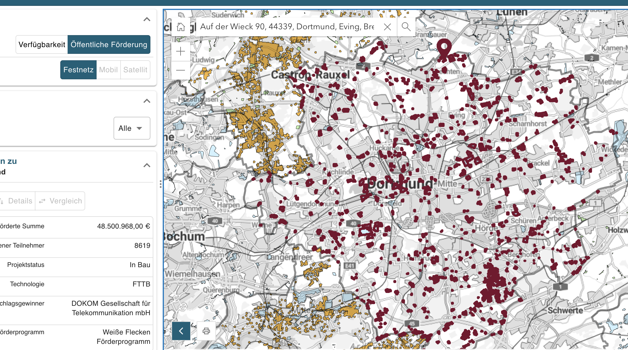Viewport: 628px width, 350px height.
Task: Select the Festnetz network option
Action: (78, 70)
